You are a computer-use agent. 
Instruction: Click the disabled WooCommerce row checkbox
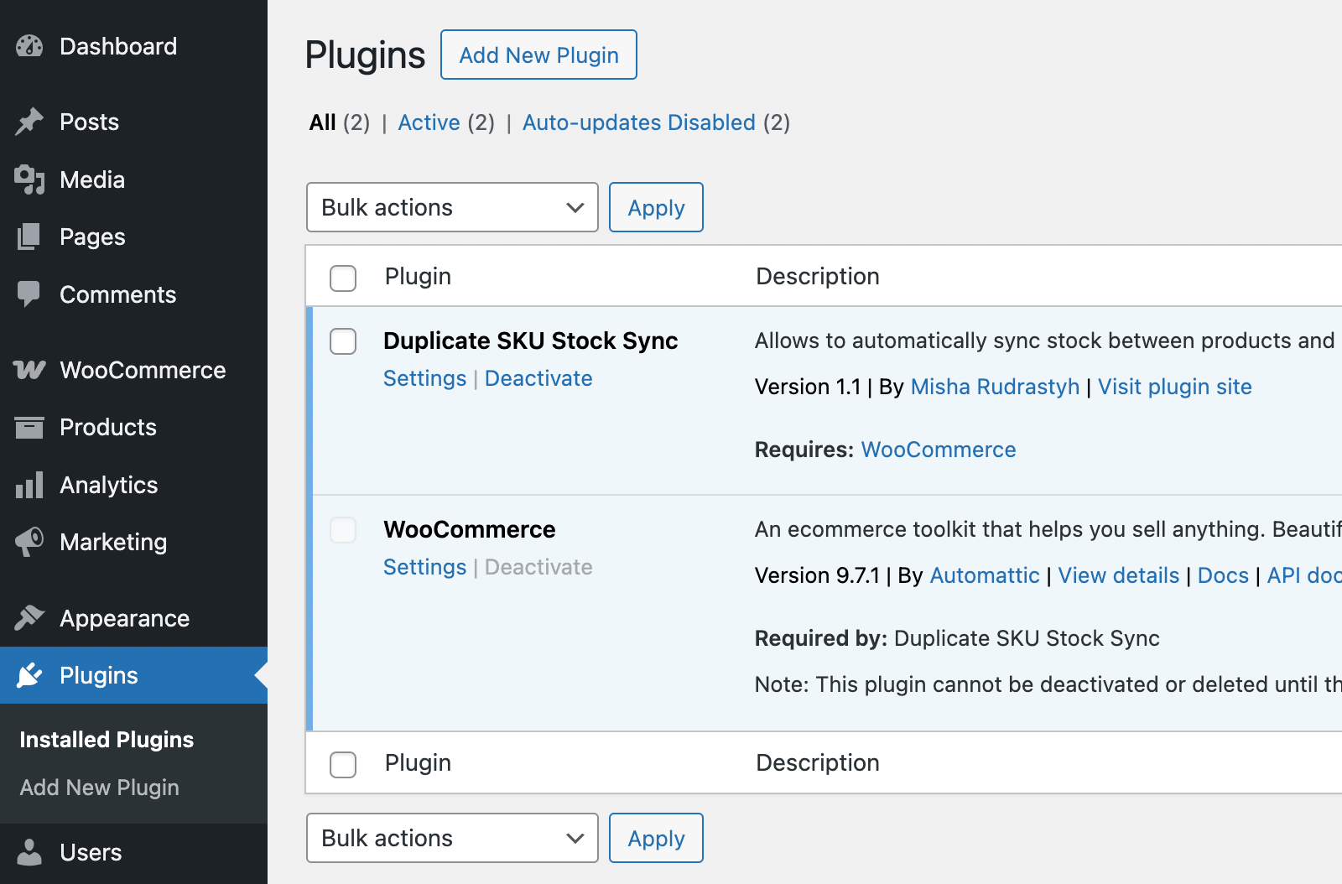point(343,530)
